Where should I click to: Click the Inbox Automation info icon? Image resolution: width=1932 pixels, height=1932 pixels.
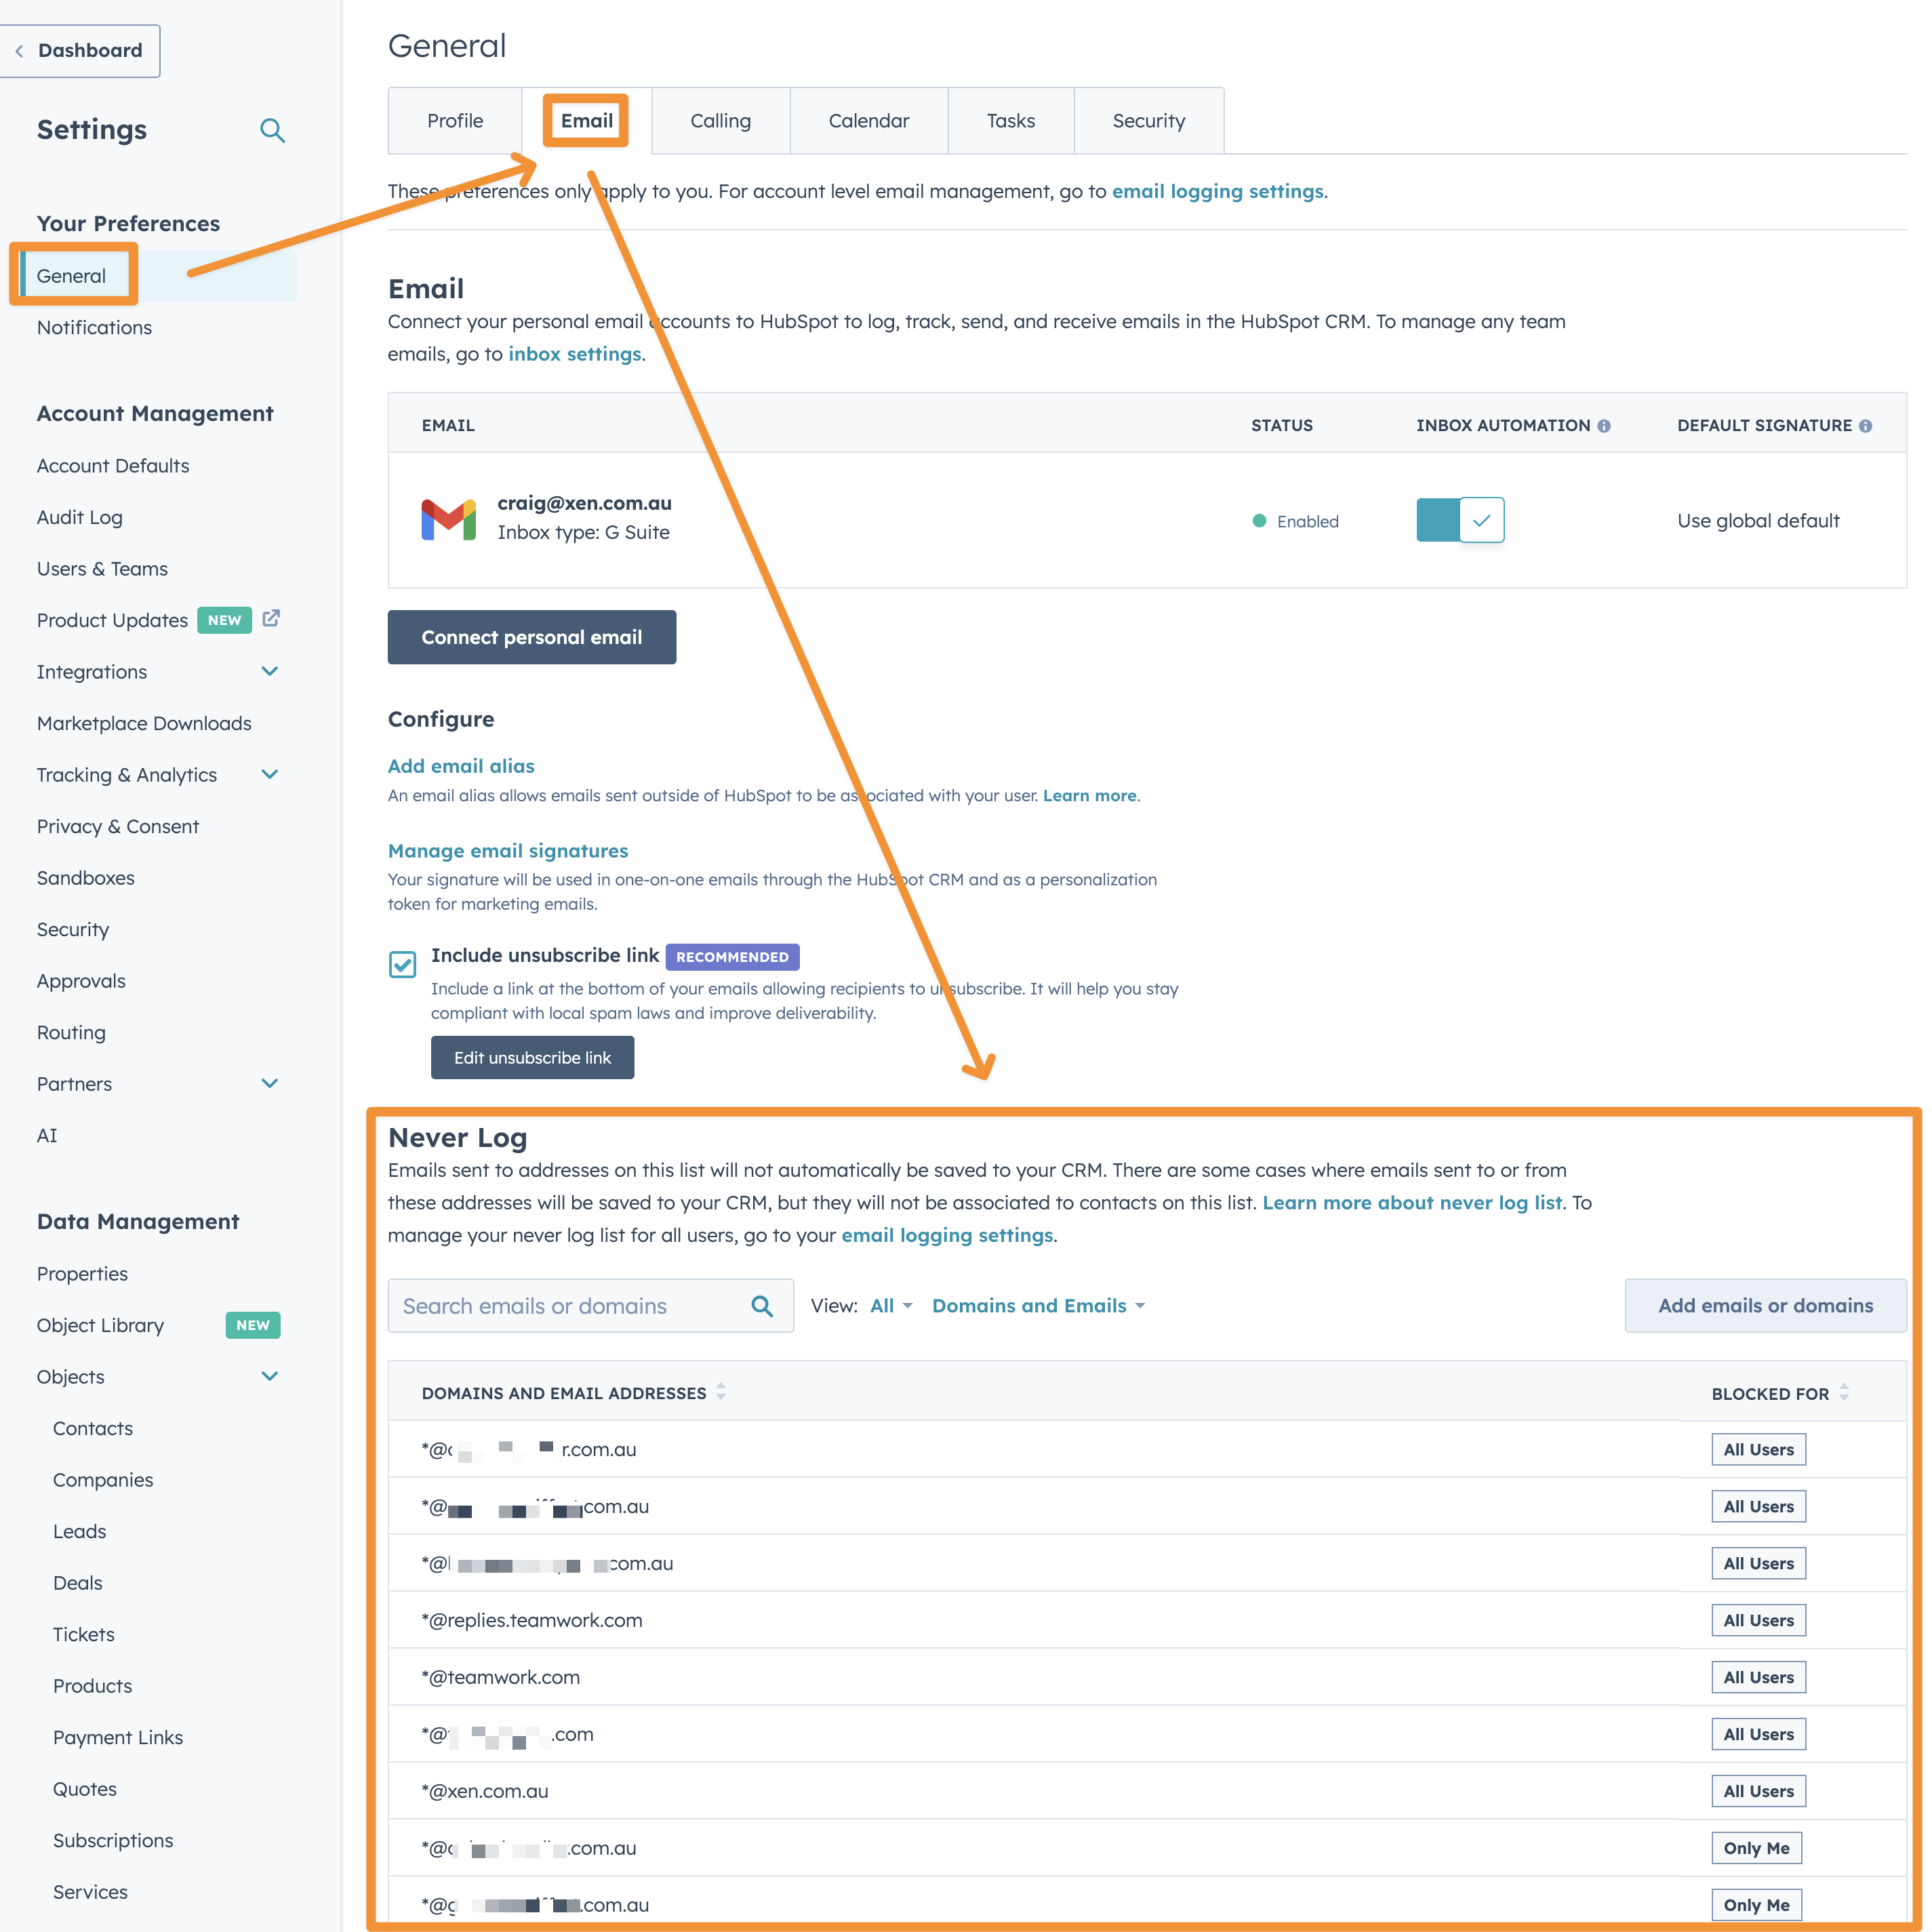point(1604,426)
